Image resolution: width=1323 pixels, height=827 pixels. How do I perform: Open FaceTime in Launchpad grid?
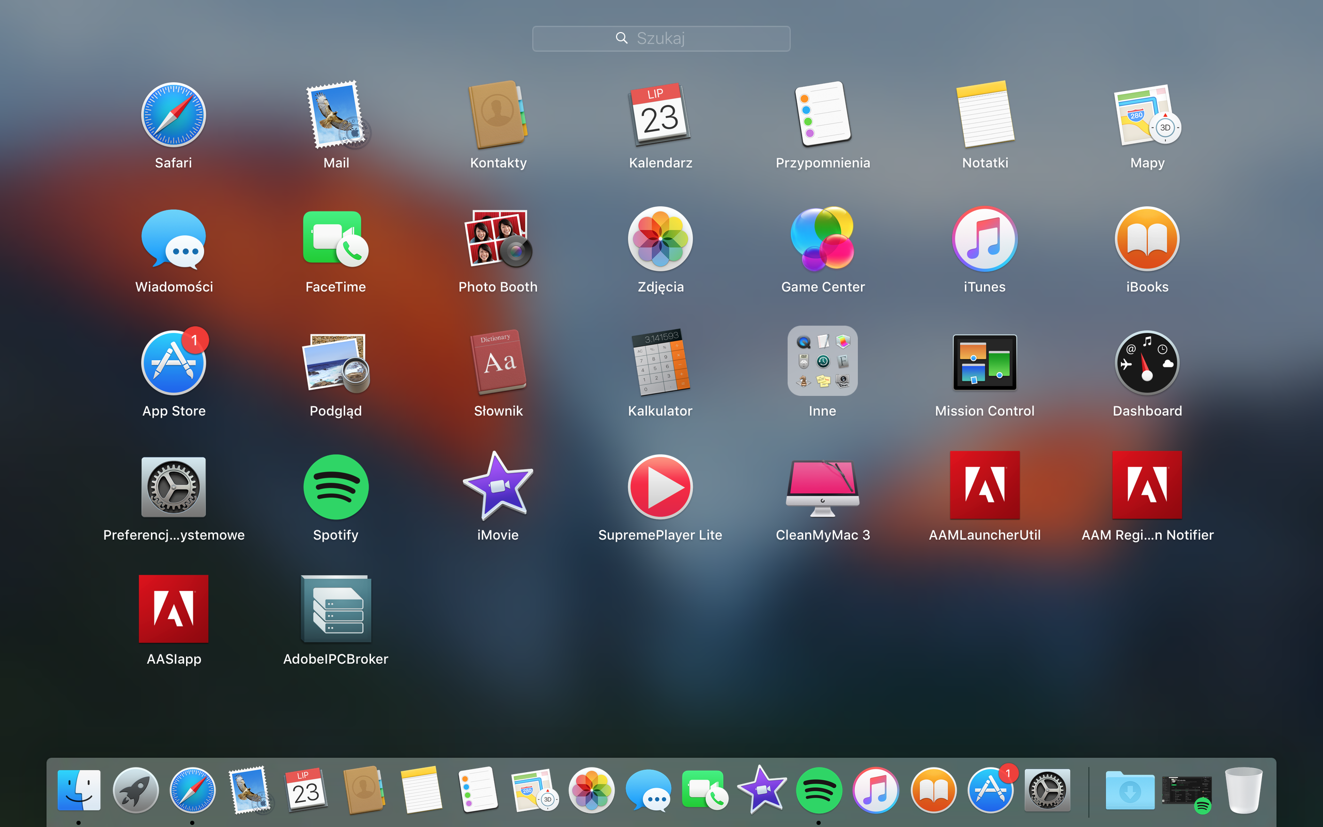point(336,239)
